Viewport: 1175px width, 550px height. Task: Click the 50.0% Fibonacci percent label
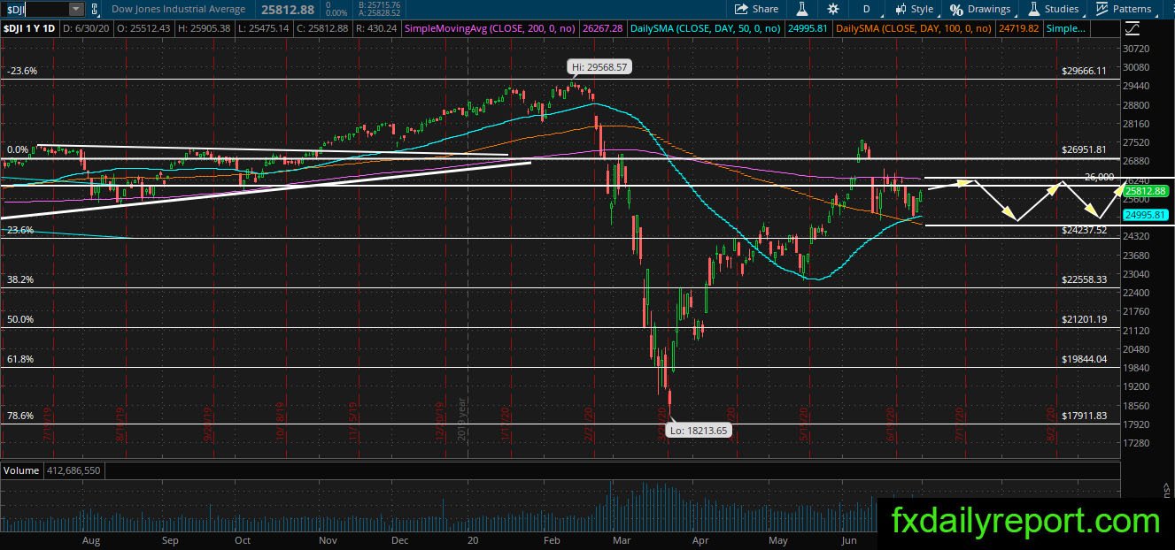pos(19,319)
